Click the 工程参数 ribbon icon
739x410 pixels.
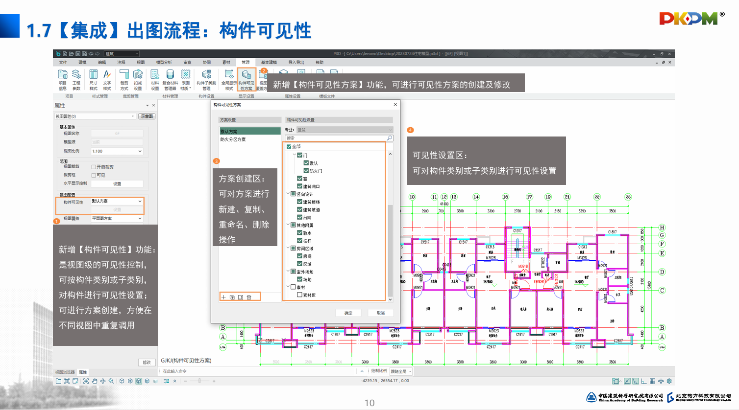(x=76, y=78)
